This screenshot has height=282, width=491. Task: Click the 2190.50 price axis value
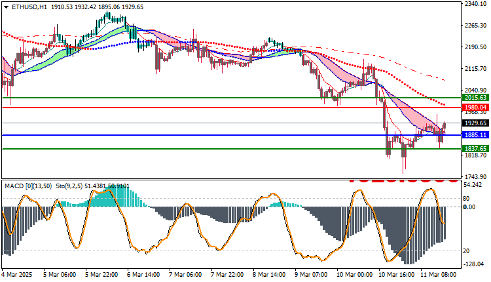point(476,47)
